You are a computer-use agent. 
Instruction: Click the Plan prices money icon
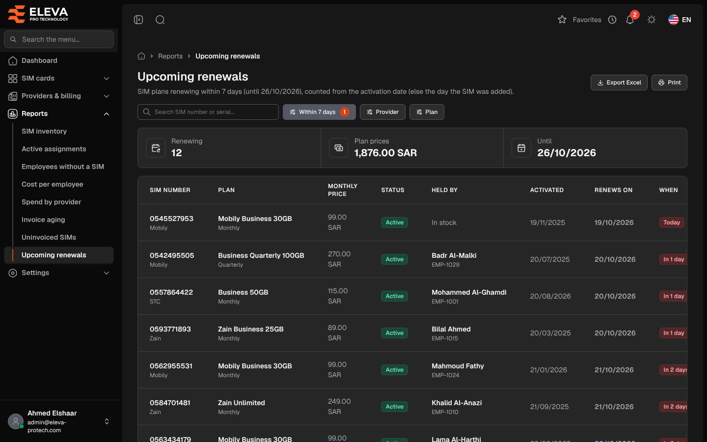pyautogui.click(x=339, y=148)
